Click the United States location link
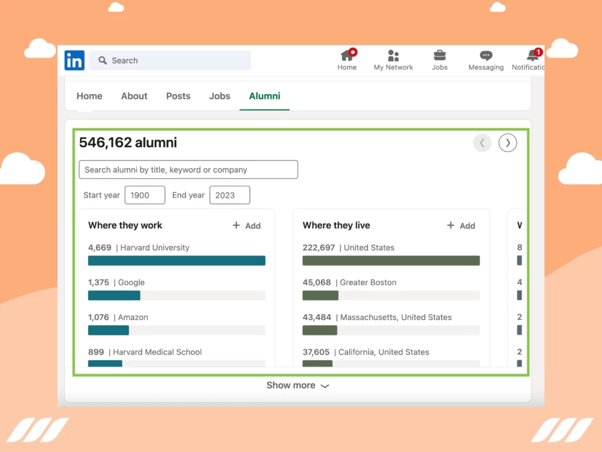The image size is (602, 452). [x=369, y=248]
